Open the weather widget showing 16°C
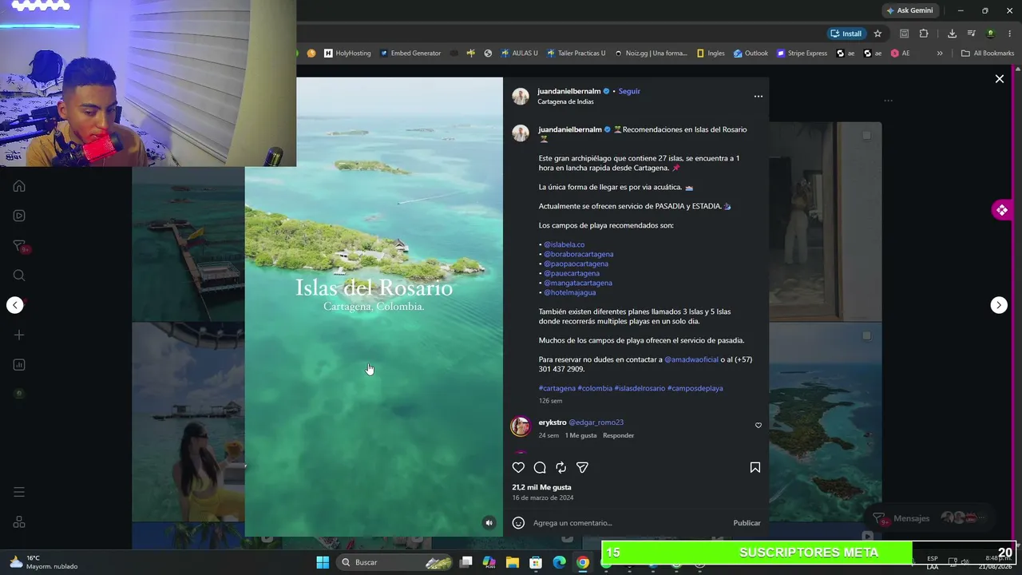The height and width of the screenshot is (575, 1022). pos(44,562)
